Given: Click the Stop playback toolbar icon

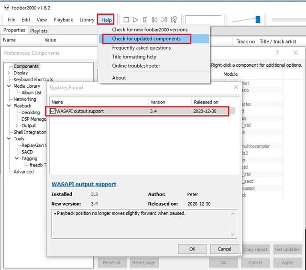Looking at the screenshot, I should 126,20.
